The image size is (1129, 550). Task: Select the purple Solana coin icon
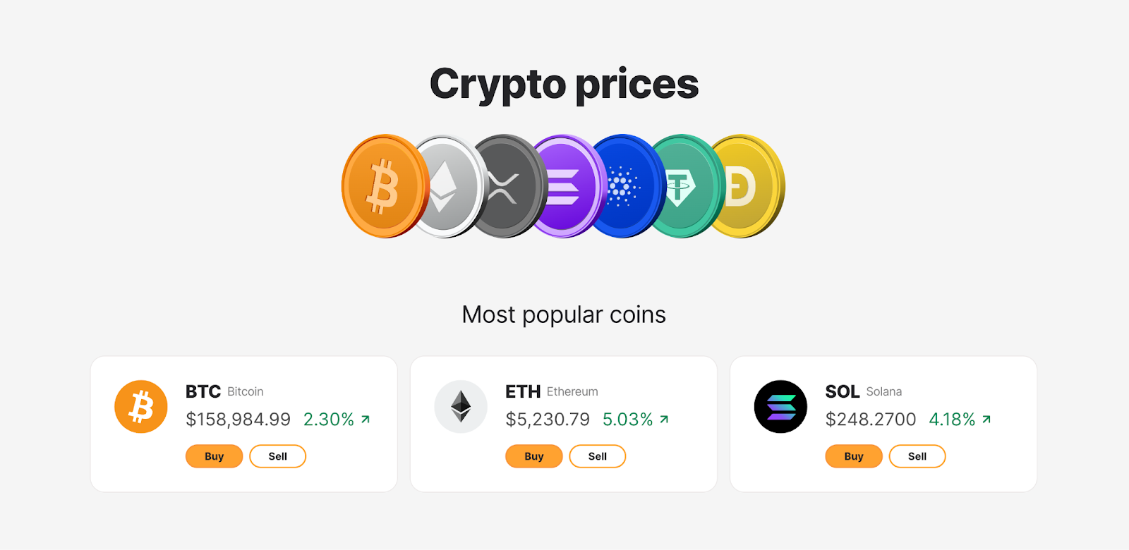[564, 185]
